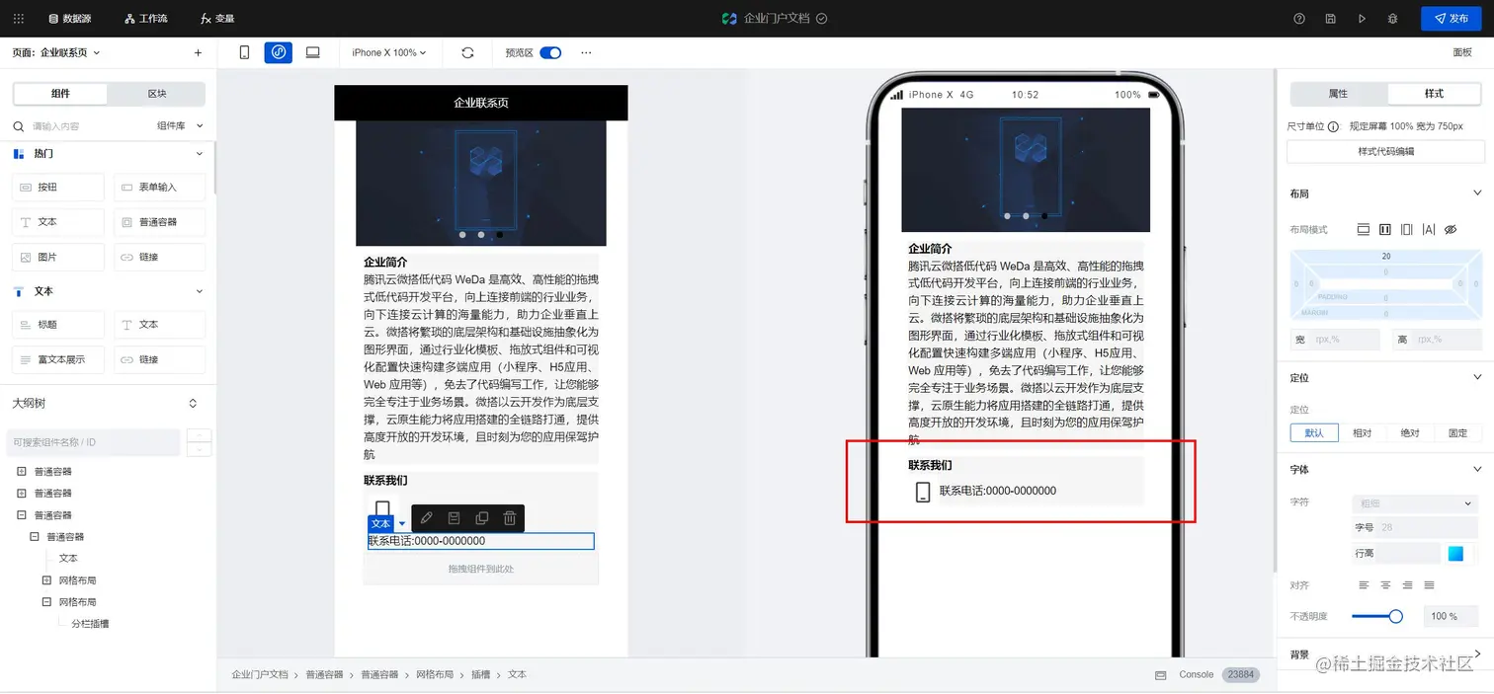Select the 图片 component
The image size is (1494, 694).
pyautogui.click(x=58, y=257)
